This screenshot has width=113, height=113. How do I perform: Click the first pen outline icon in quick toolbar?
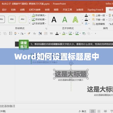70,33
